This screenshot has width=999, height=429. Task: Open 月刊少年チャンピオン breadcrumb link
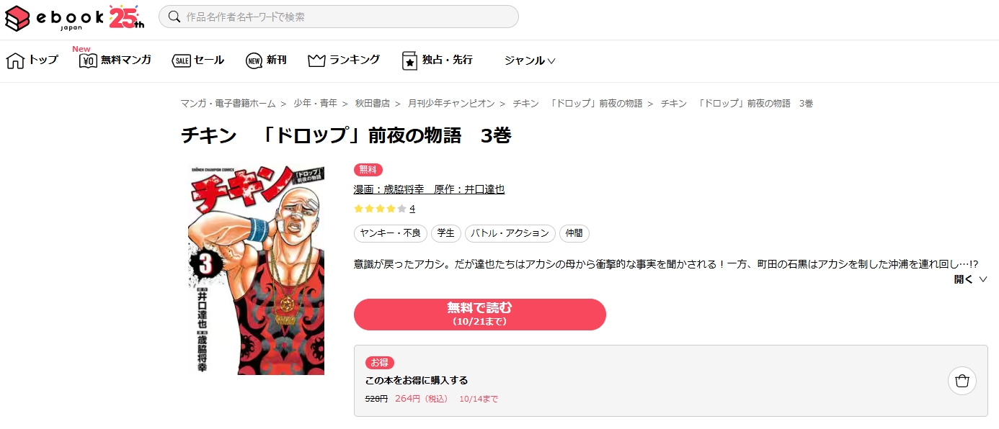click(x=451, y=104)
